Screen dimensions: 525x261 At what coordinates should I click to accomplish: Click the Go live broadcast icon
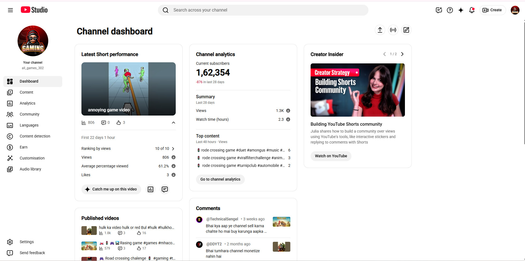pyautogui.click(x=393, y=30)
